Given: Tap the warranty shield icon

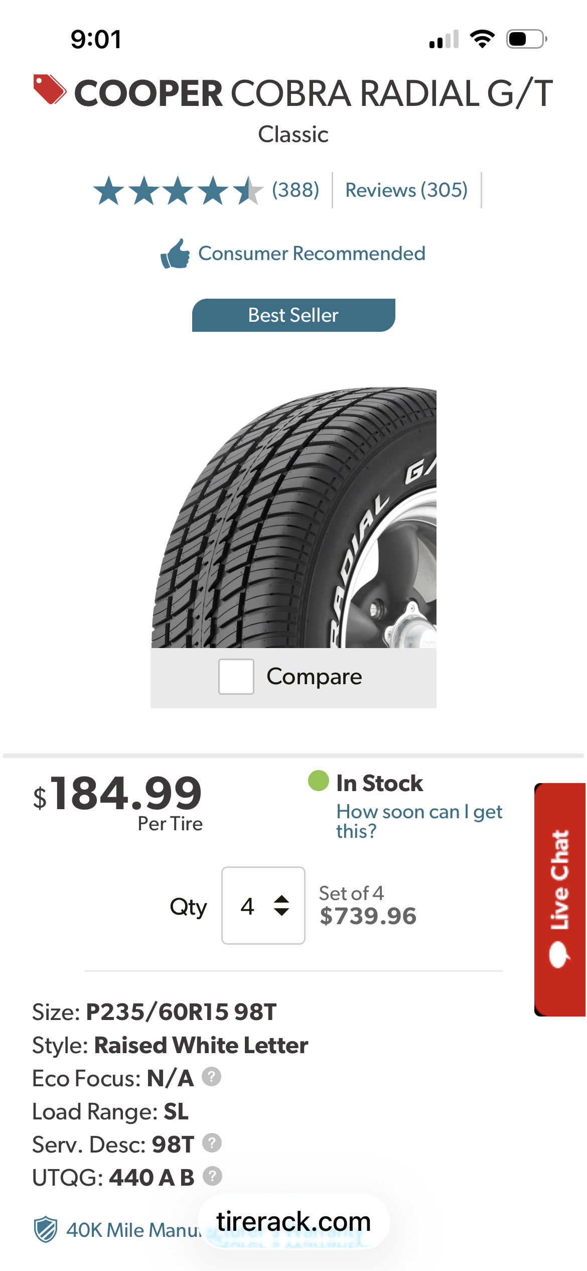Looking at the screenshot, I should click(46, 1229).
